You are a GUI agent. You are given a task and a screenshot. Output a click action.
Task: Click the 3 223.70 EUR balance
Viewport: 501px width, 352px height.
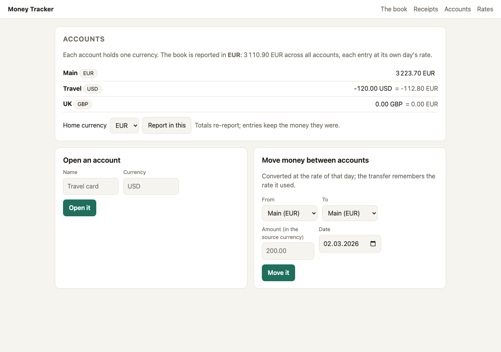click(415, 73)
